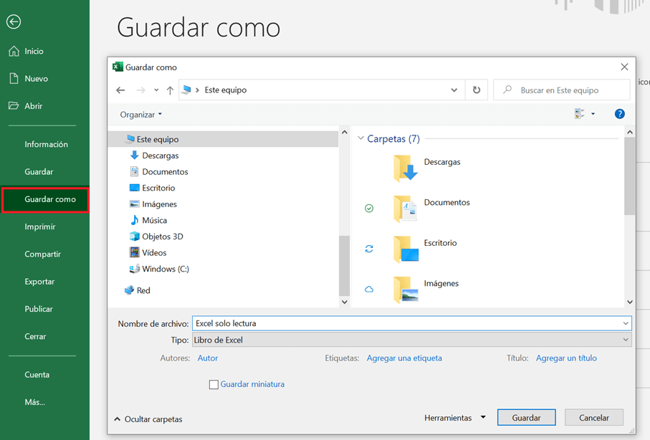Click inside the Nombre de archivo field

pyautogui.click(x=358, y=322)
